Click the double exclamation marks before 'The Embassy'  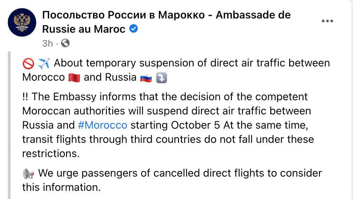pyautogui.click(x=25, y=97)
